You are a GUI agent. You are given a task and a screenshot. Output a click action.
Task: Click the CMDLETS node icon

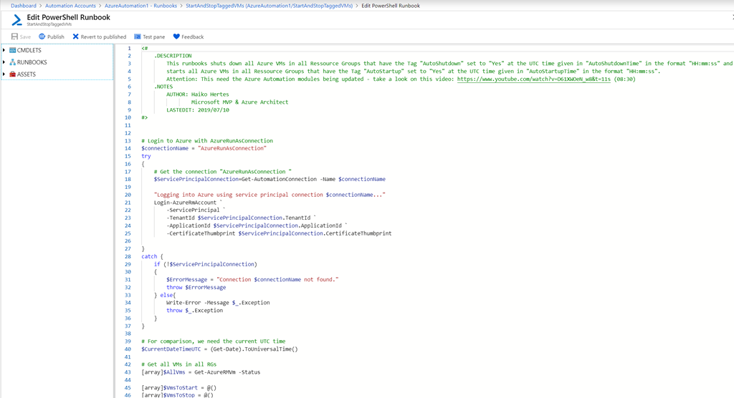[x=12, y=50]
